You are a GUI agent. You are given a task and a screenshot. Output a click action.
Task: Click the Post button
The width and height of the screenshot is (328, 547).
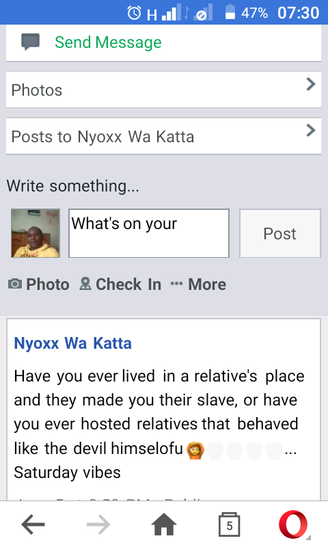(280, 233)
